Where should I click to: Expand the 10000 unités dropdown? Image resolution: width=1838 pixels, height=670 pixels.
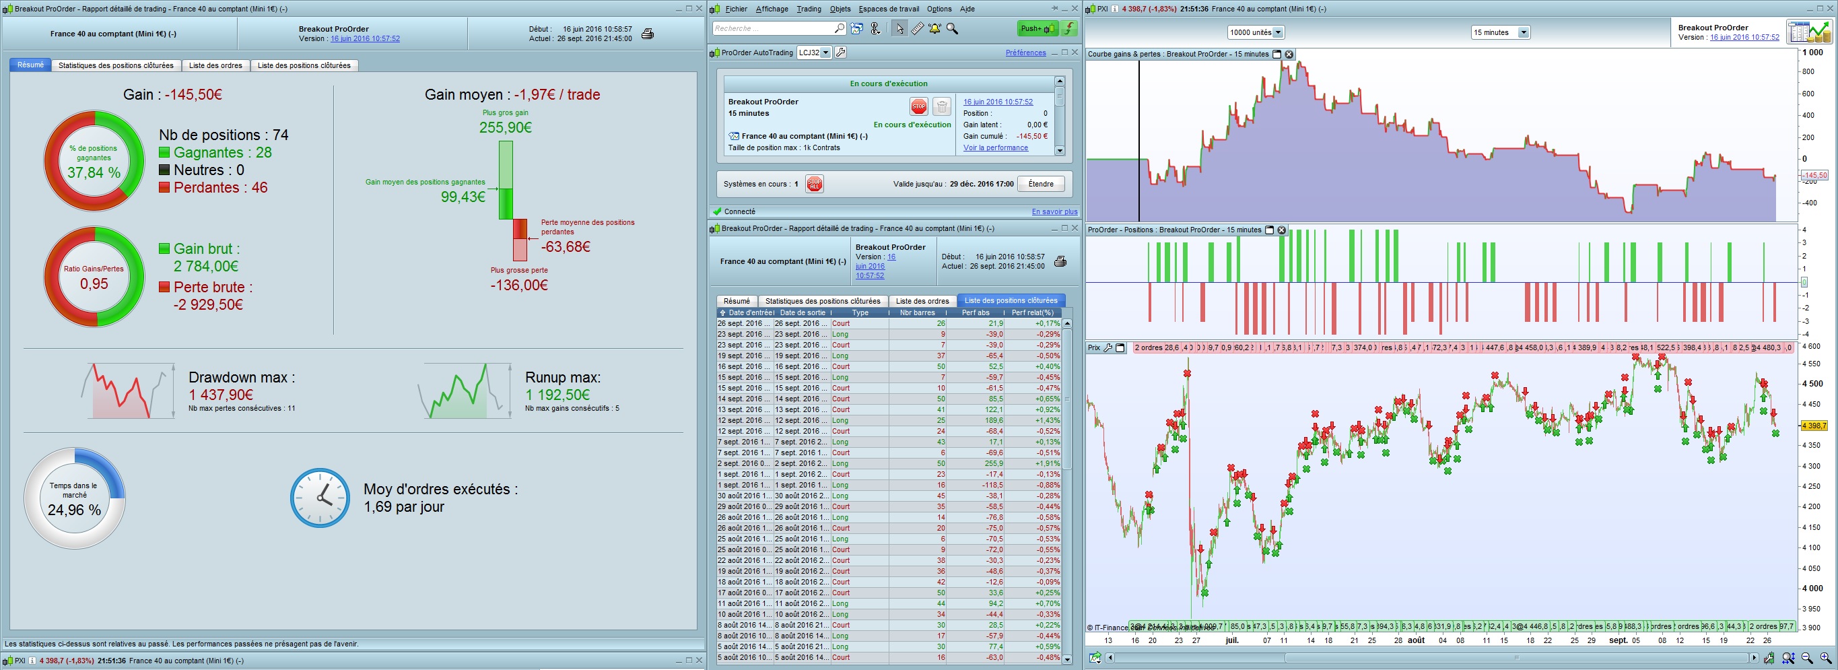click(1278, 33)
